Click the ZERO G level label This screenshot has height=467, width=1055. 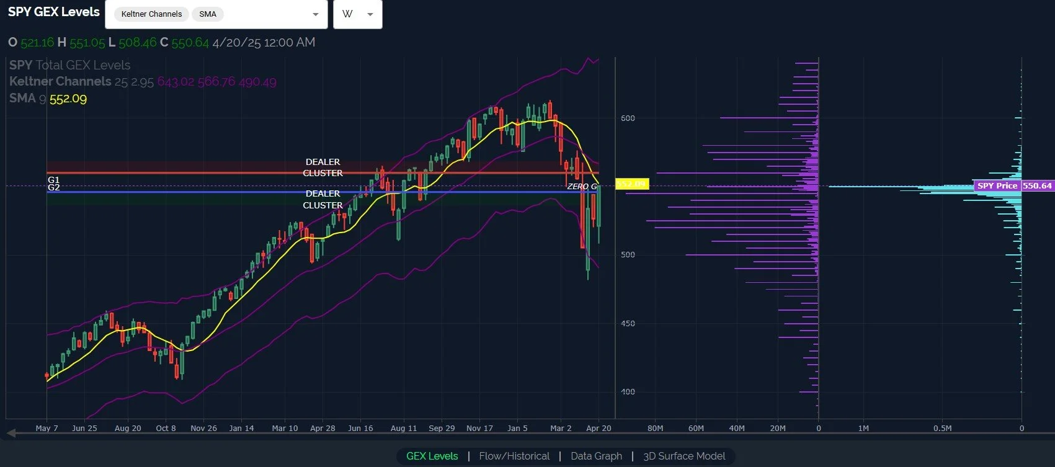click(x=582, y=186)
